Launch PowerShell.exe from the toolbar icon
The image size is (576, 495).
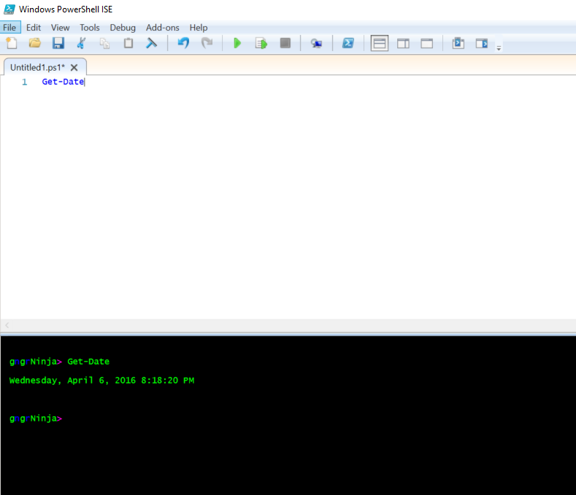point(348,44)
